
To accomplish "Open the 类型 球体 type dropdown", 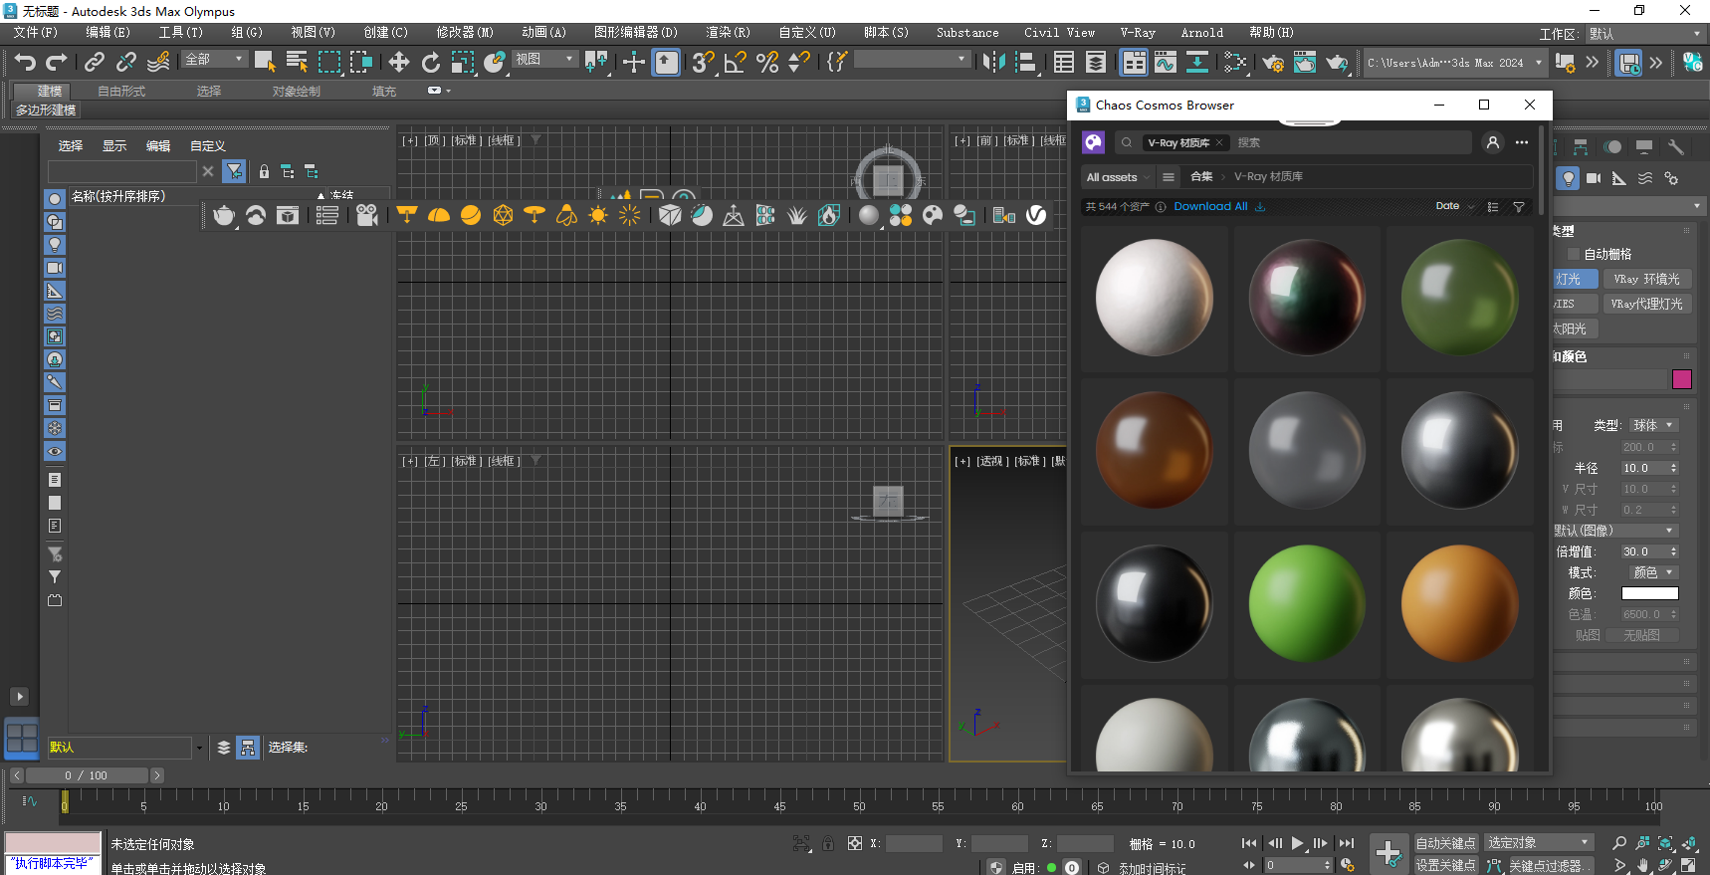I will click(x=1653, y=425).
